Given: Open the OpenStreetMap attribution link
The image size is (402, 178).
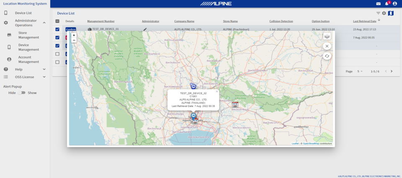Looking at the screenshot, I should [311, 143].
